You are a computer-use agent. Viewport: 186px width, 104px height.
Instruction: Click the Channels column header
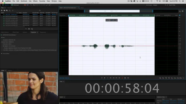pos(42,13)
